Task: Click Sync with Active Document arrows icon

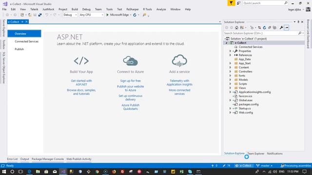Action: point(259,28)
